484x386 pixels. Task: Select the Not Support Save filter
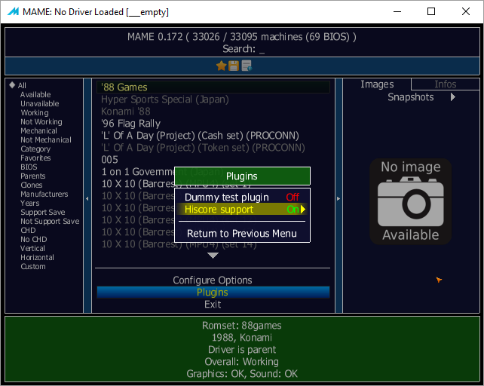(50, 221)
